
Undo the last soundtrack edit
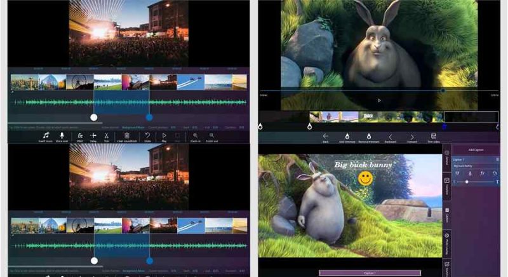coord(147,135)
